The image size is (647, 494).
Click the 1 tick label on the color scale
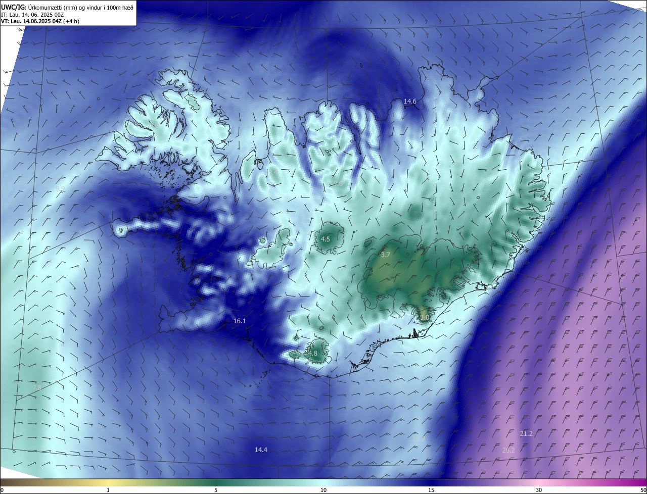click(108, 490)
